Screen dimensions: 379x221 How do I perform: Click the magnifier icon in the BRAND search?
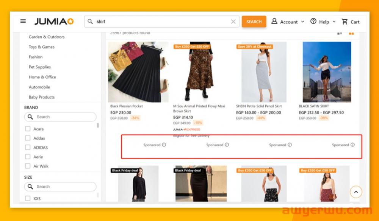[30, 117]
